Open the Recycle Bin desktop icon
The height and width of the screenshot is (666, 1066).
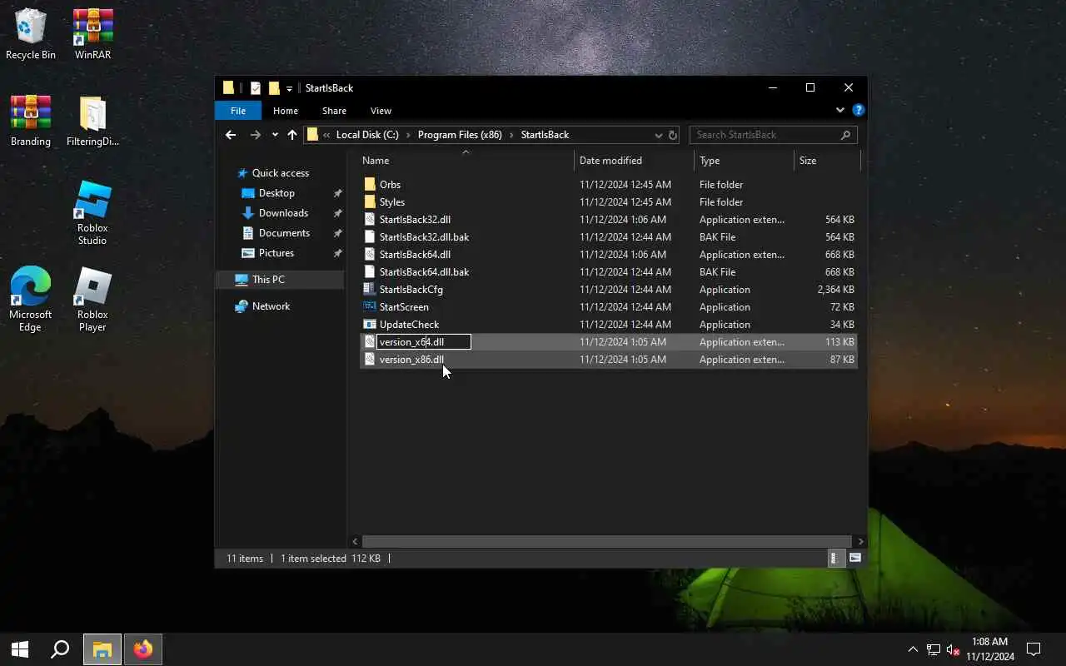pos(31,34)
